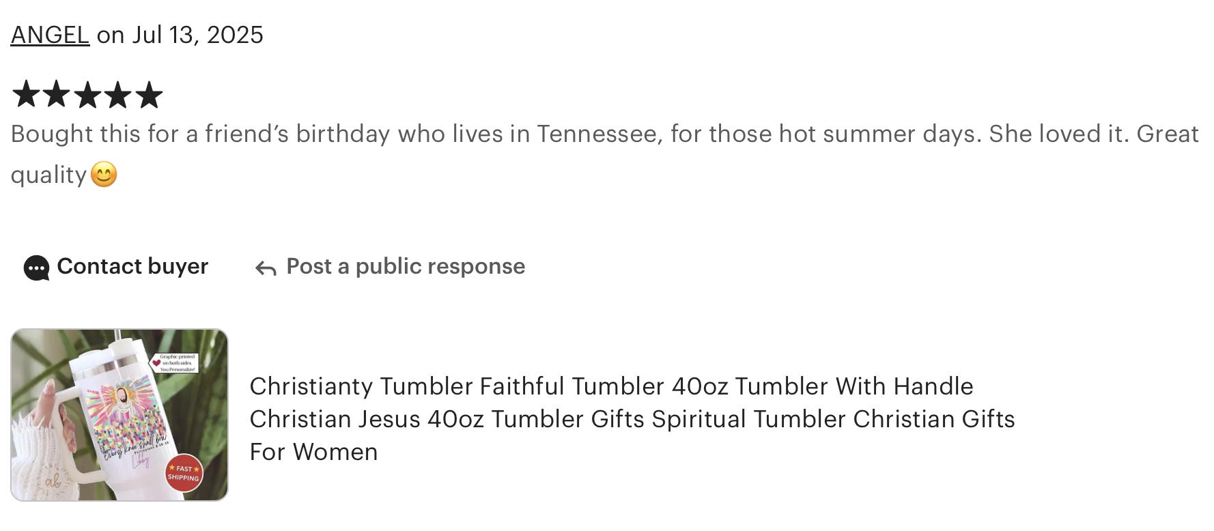
Task: Click the "Graphic printed on both sides" tag
Action: click(x=177, y=362)
